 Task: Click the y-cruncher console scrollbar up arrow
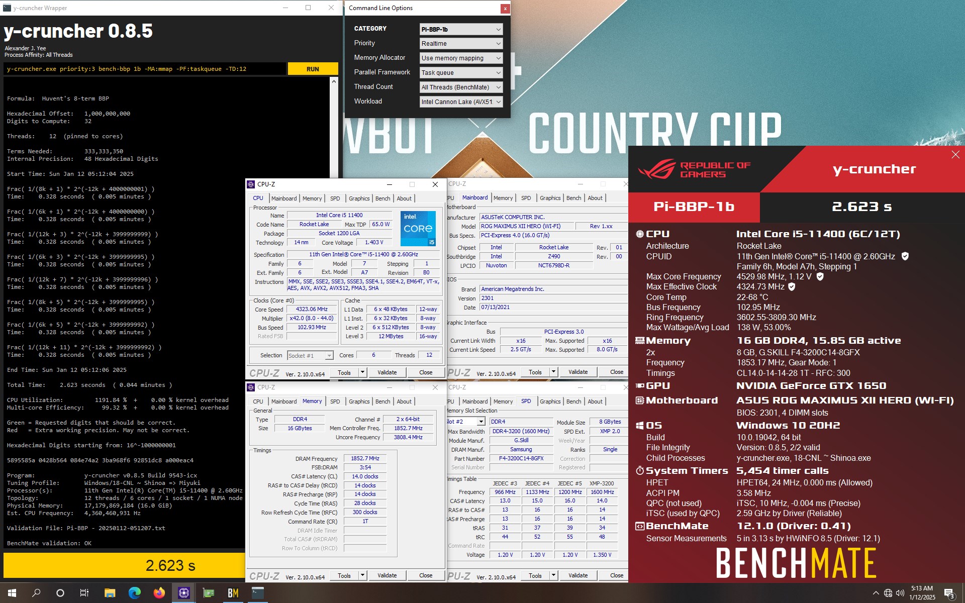click(x=334, y=81)
